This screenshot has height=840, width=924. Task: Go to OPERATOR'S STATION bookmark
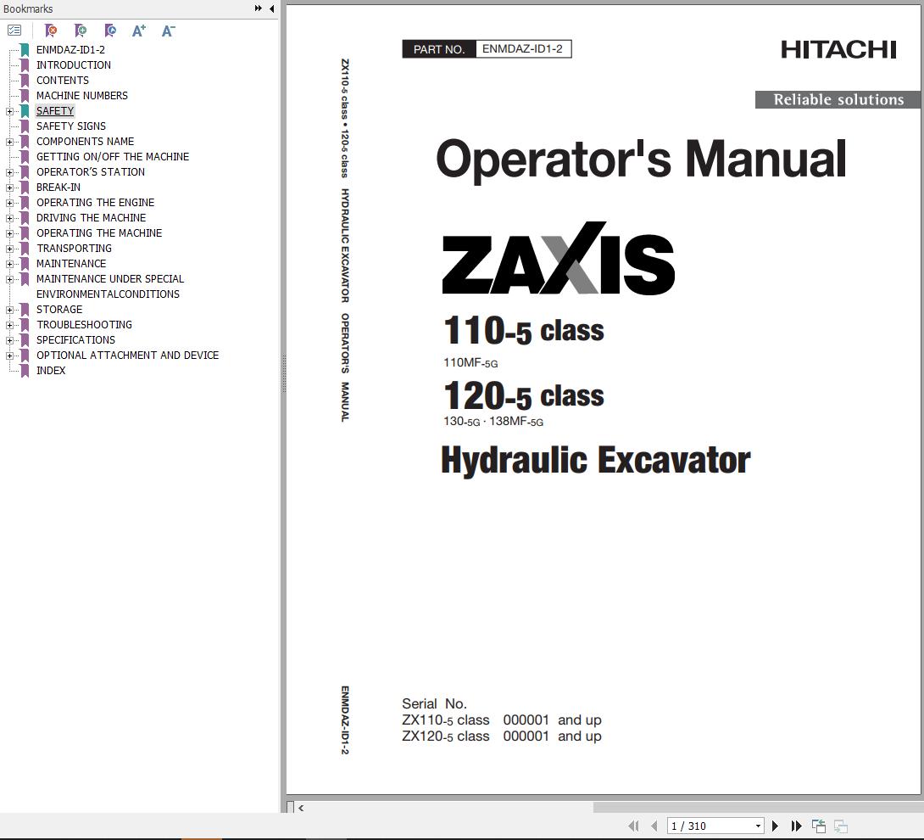pos(91,172)
